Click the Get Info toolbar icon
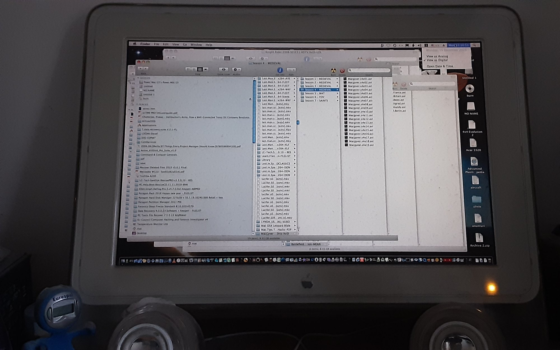The height and width of the screenshot is (350, 560). (x=279, y=70)
